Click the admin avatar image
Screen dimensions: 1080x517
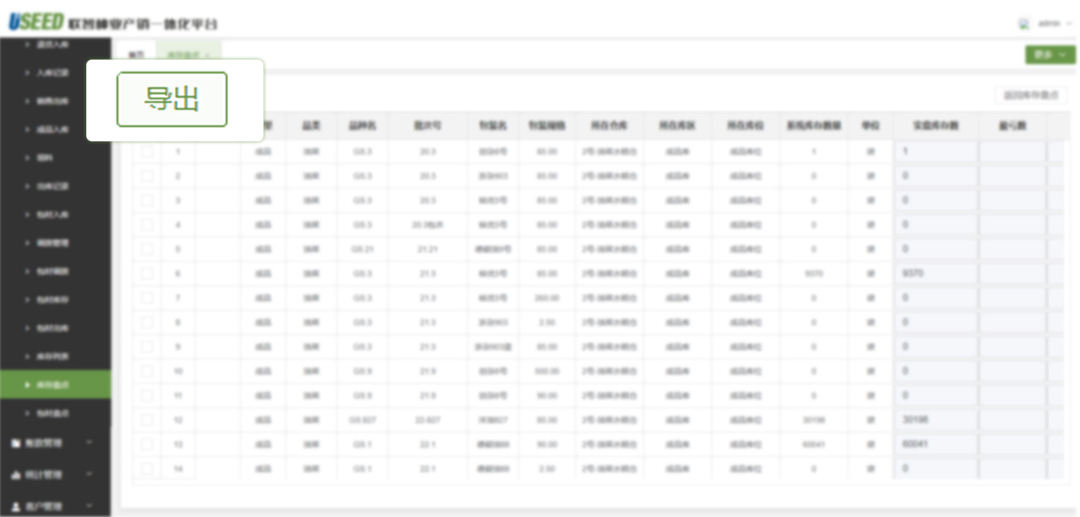[1024, 24]
